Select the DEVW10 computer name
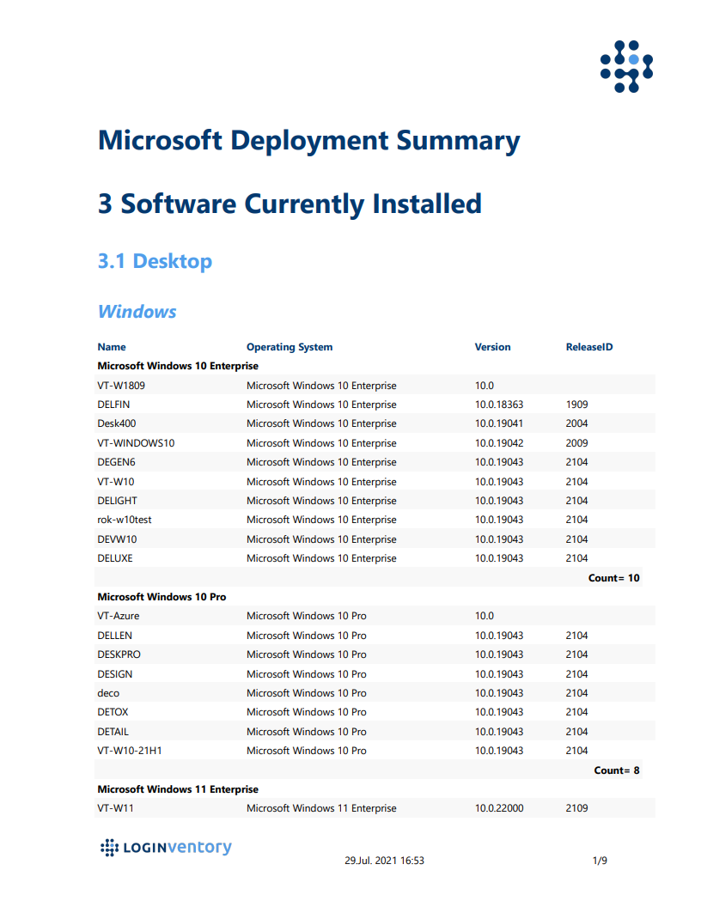The width and height of the screenshot is (701, 907). coord(118,539)
